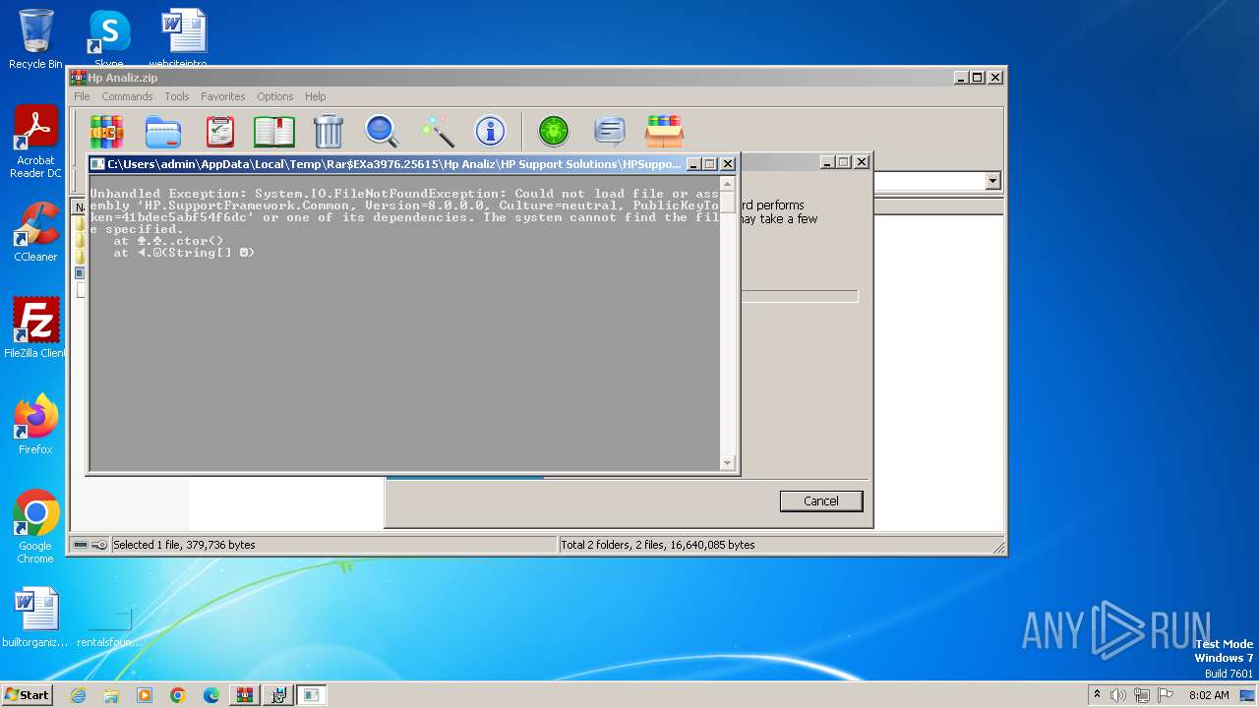Click the Extract To folder icon
The height and width of the screenshot is (708, 1259).
163,131
